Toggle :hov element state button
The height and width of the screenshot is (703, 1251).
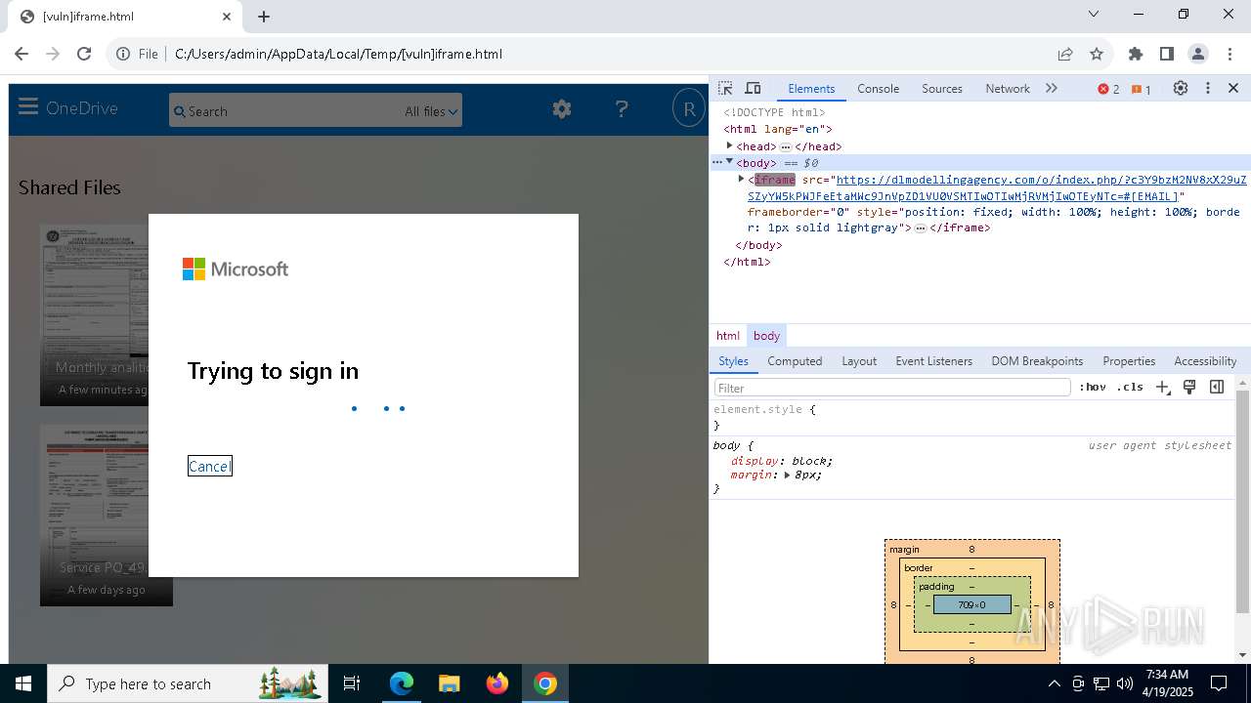tap(1093, 387)
